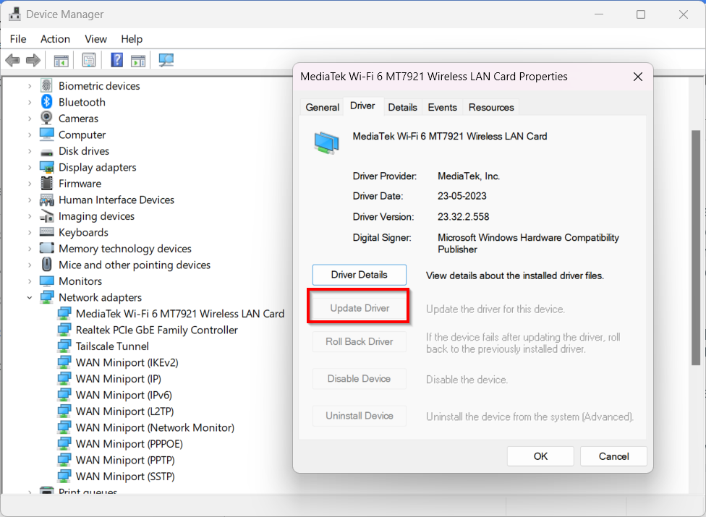Open the Action menu
This screenshot has width=706, height=517.
55,39
